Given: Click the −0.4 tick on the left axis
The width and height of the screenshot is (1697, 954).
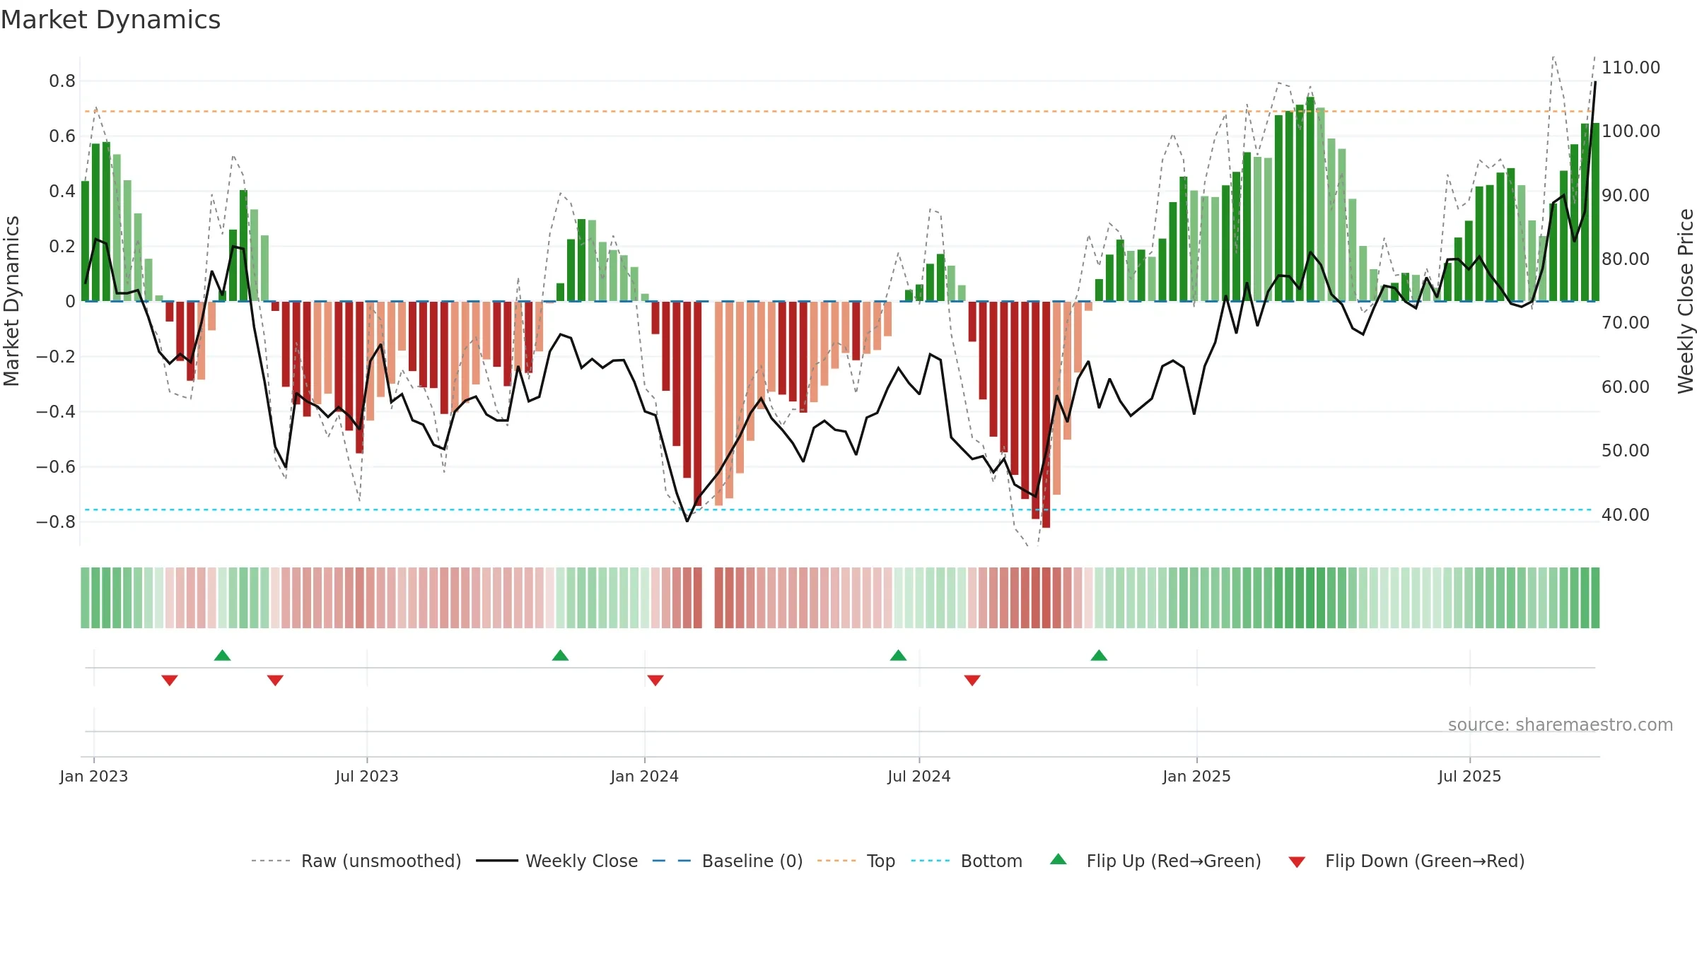Looking at the screenshot, I should coord(56,412).
